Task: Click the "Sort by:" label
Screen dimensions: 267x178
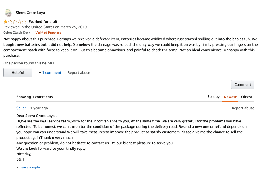Action: 214,97
